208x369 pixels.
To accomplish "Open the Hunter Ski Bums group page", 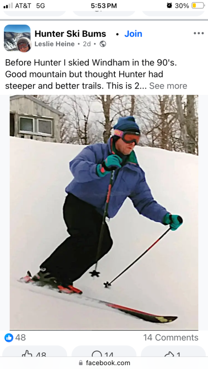I will (70, 34).
